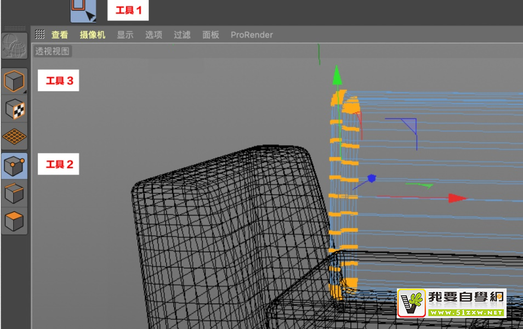
Task: Open the 摄像机 menu
Action: coord(92,35)
